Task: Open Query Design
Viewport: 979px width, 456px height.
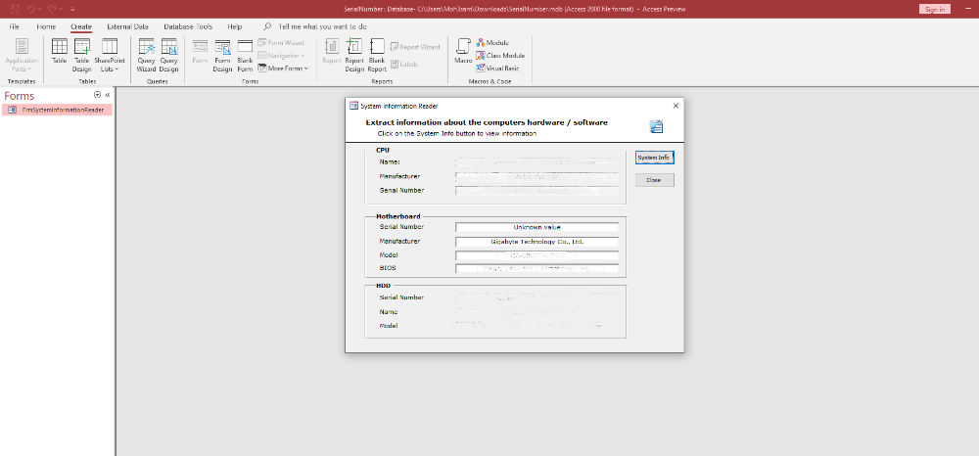Action: 169,55
